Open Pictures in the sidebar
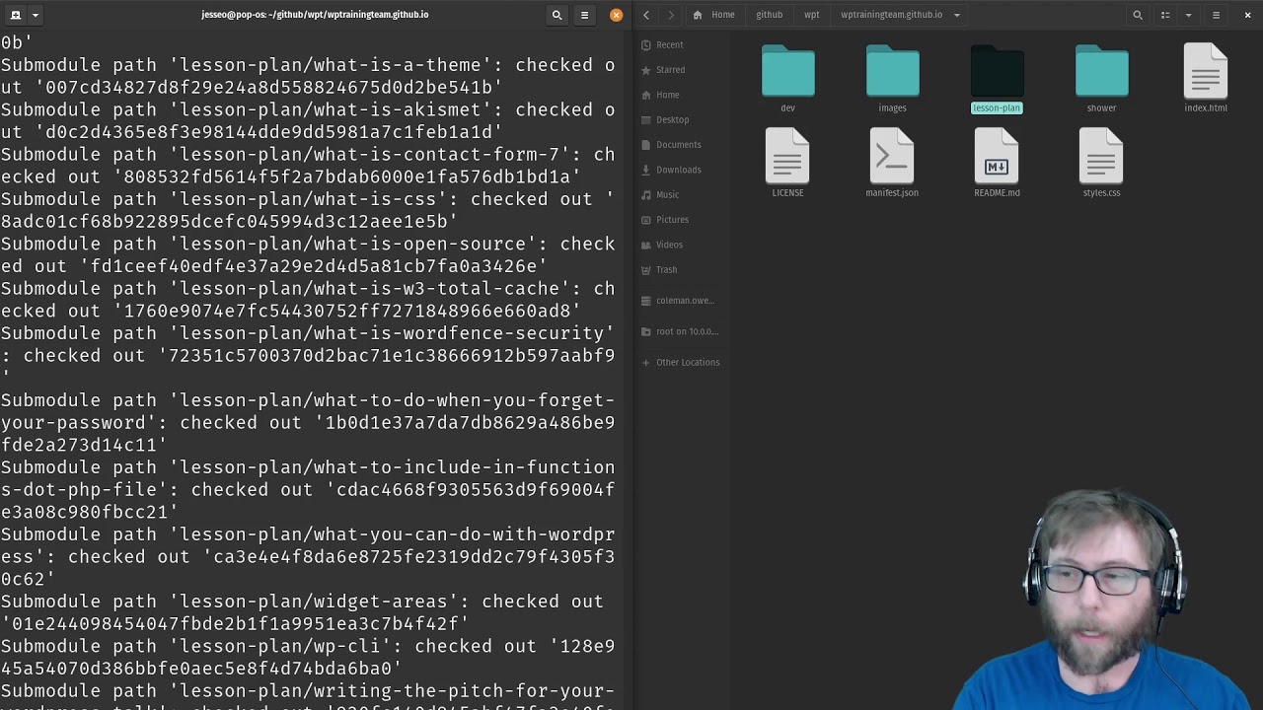Image resolution: width=1263 pixels, height=710 pixels. coord(672,220)
